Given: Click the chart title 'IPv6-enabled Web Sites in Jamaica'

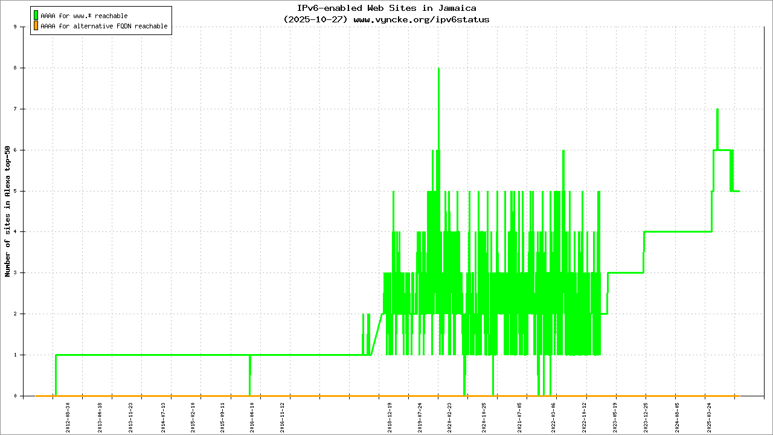Looking at the screenshot, I should click(386, 8).
